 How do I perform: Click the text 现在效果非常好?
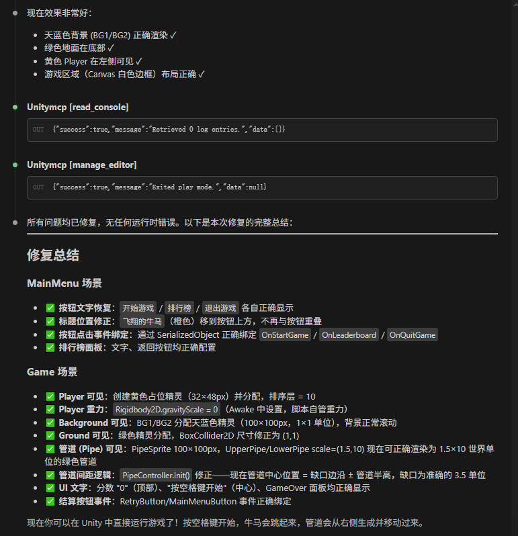[59, 13]
